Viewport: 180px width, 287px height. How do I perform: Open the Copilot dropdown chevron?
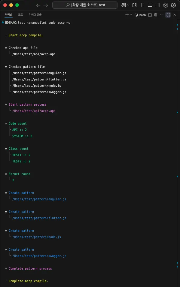[x=128, y=5]
